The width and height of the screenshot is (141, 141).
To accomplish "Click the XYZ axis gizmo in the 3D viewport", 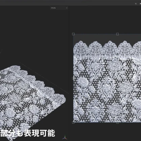I will click(x=65, y=137).
